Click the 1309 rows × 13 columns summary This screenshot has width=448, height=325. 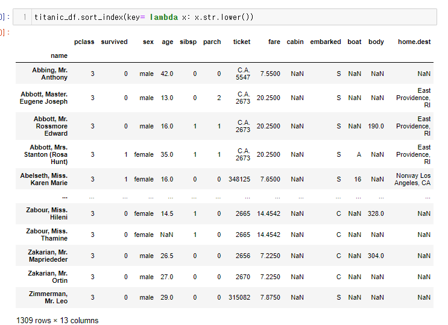[57, 320]
